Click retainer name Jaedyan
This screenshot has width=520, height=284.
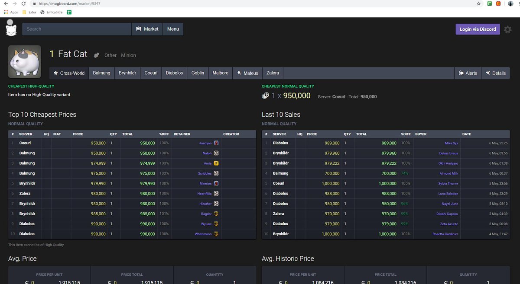pos(205,143)
